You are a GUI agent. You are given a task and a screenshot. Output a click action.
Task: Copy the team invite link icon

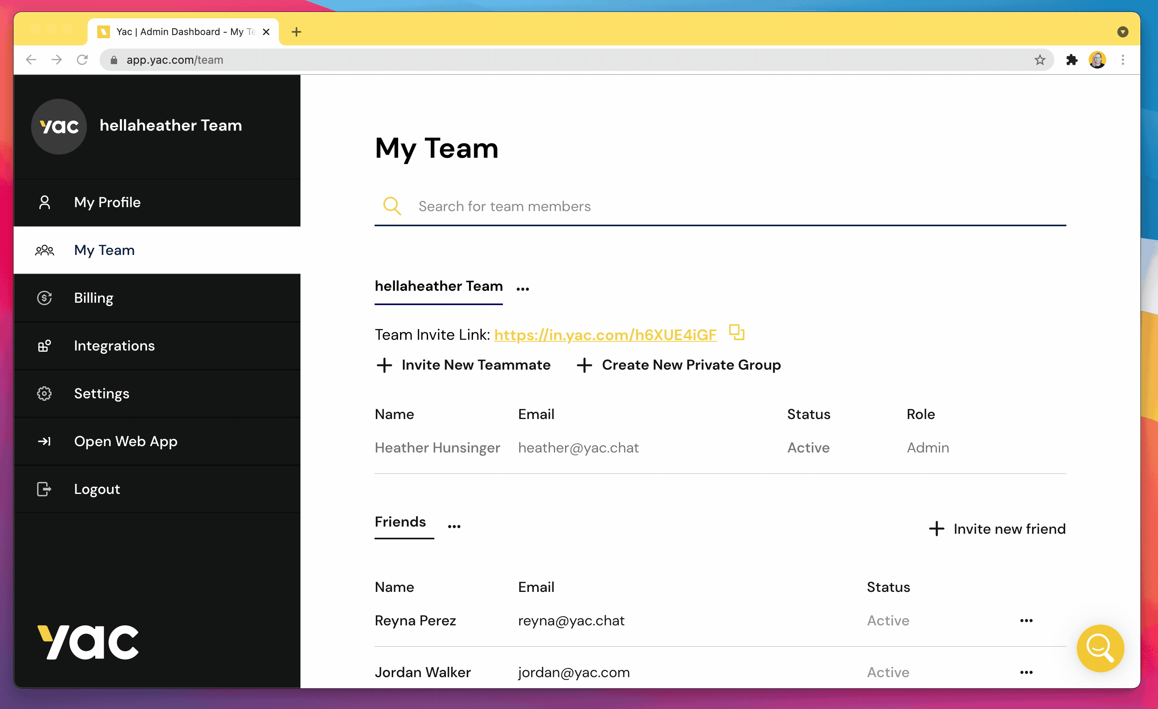click(736, 332)
